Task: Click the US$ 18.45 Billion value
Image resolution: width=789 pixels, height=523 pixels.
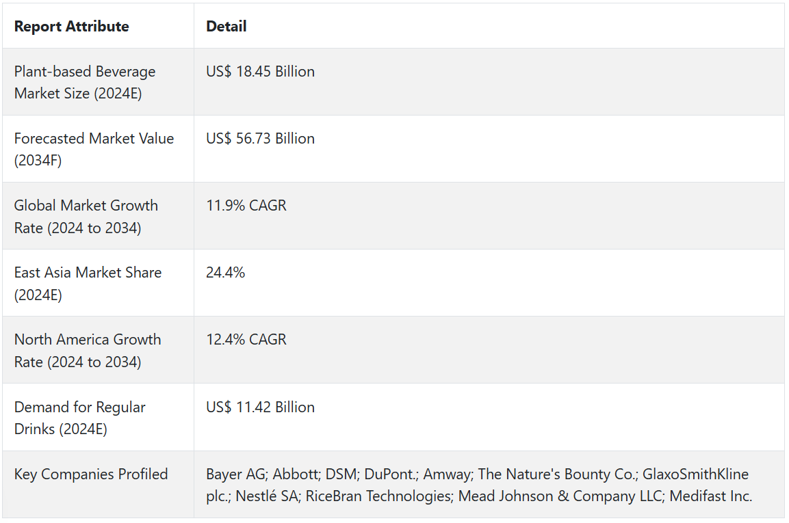Action: [x=260, y=72]
